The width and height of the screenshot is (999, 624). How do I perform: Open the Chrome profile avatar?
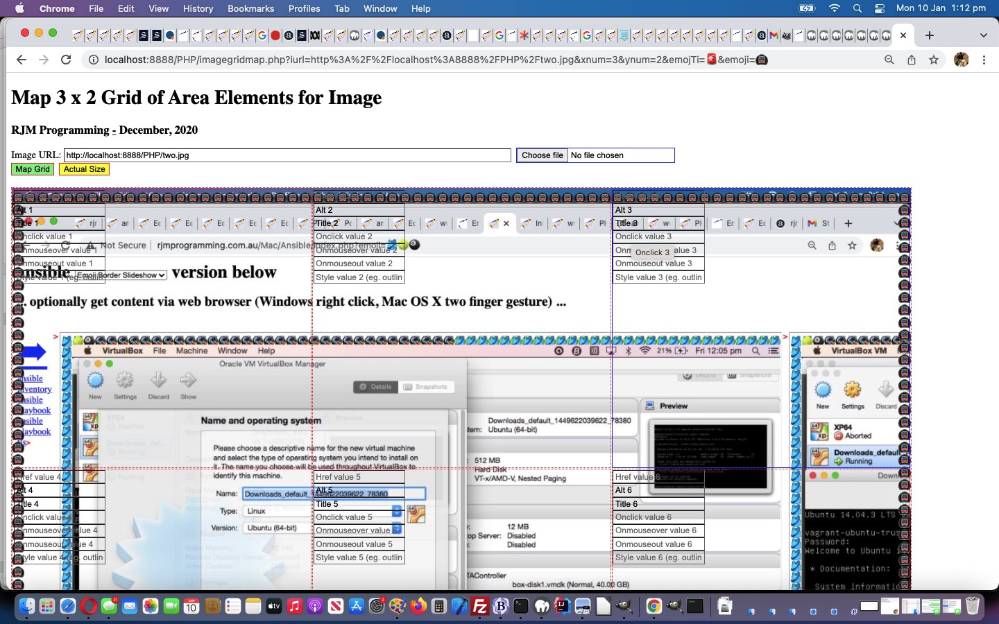tap(962, 60)
